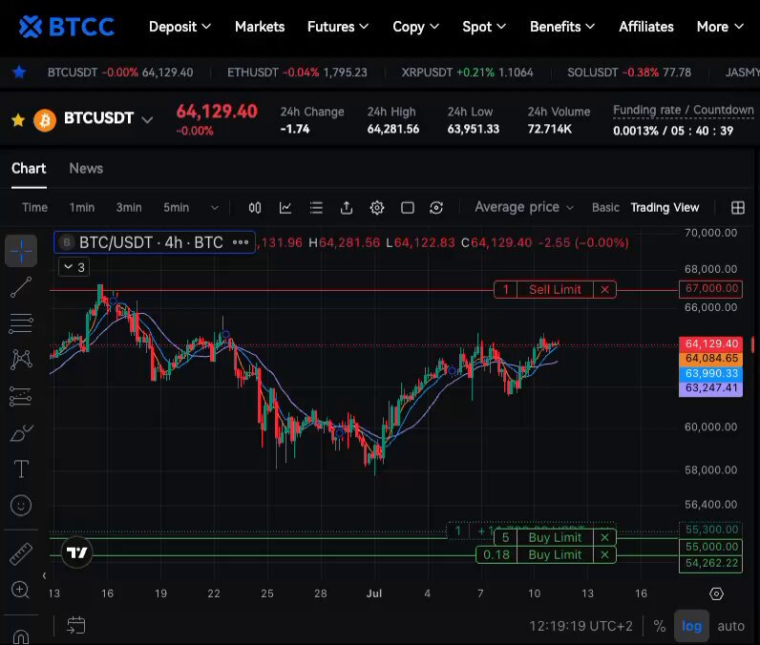The image size is (760, 645).
Task: Open the Average price dropdown
Action: point(524,207)
